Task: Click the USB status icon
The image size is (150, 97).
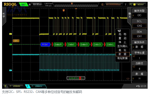Action: pos(138,86)
